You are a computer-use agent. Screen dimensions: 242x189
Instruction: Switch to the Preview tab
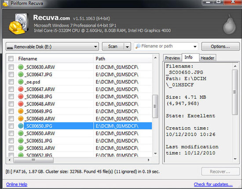[x=172, y=58]
